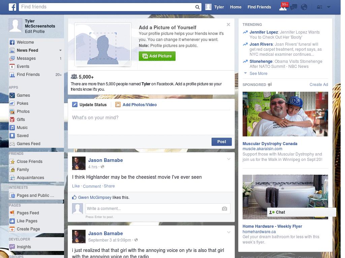This screenshot has height=258, width=345.
Task: Open the Chat bar
Action: 302,212
